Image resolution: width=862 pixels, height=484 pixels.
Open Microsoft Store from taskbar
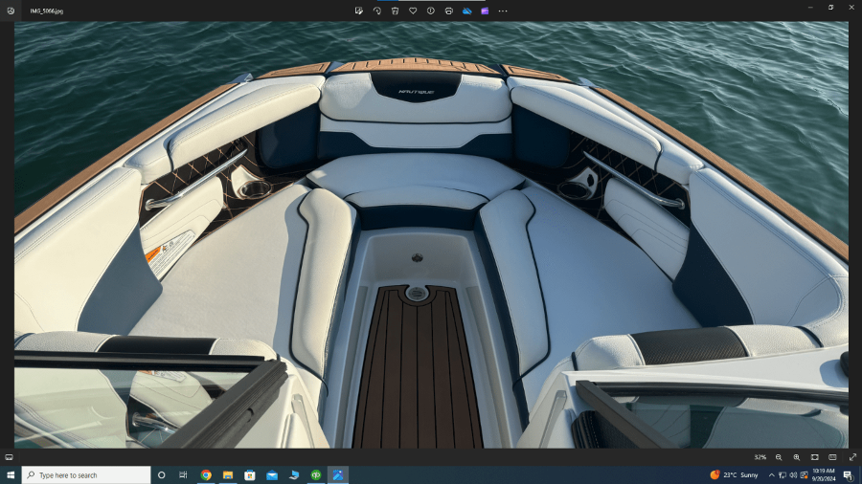point(250,475)
